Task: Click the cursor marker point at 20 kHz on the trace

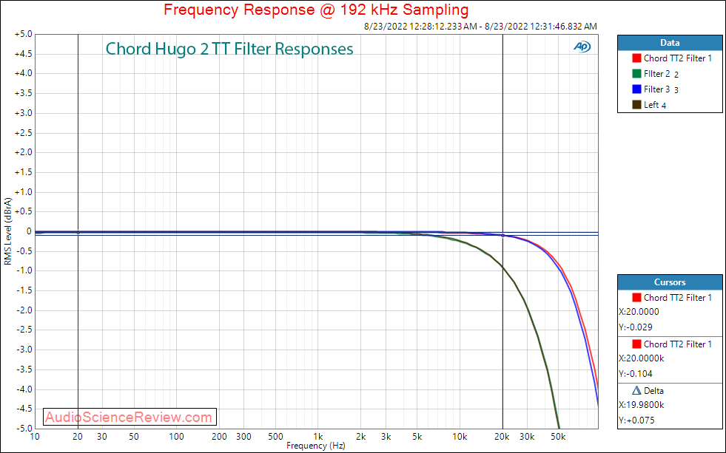Action: coord(503,235)
